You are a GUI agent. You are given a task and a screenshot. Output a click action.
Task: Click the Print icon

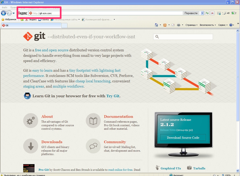(178, 25)
